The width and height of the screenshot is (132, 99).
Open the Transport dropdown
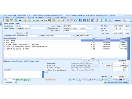(x=37, y=36)
